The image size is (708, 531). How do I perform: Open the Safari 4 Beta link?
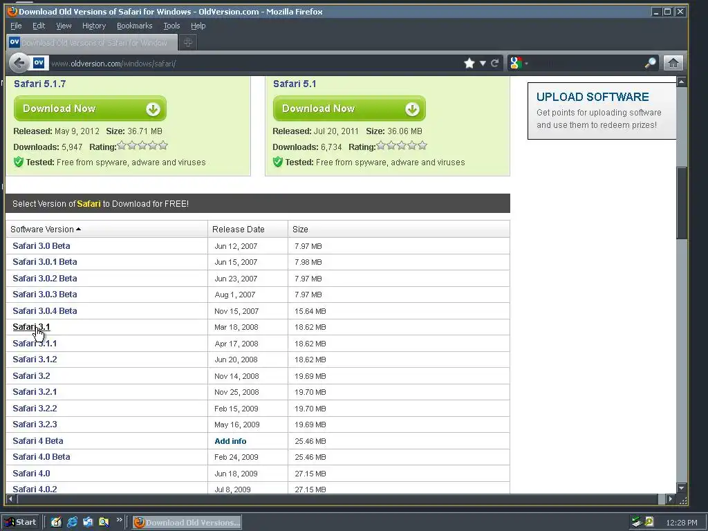click(x=38, y=441)
